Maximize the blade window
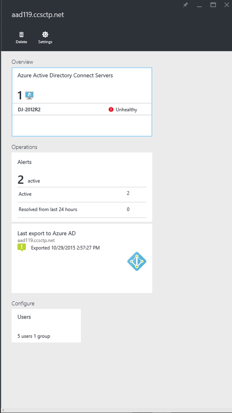 (213, 5)
